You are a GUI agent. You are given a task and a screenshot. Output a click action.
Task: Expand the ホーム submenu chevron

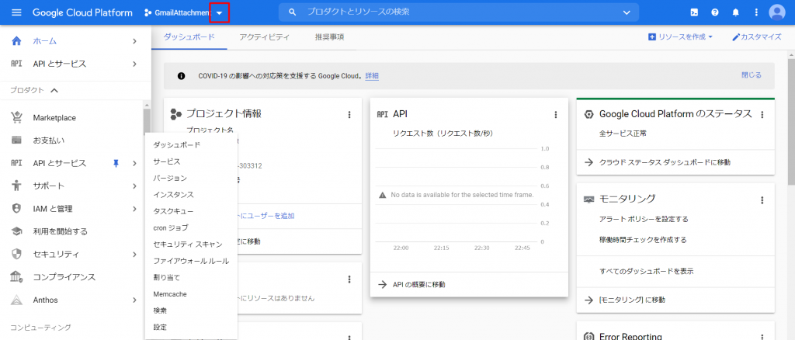click(134, 41)
